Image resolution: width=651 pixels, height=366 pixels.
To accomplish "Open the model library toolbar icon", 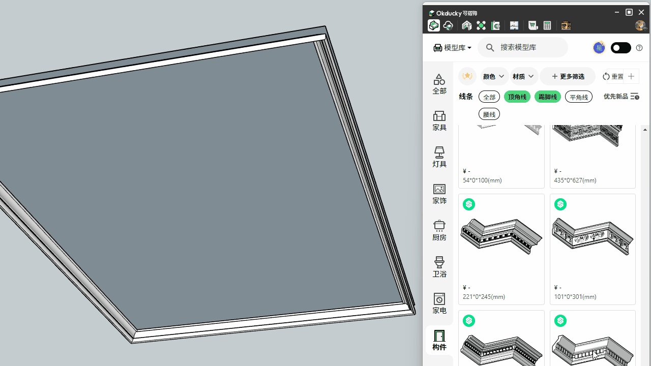I will 434,25.
